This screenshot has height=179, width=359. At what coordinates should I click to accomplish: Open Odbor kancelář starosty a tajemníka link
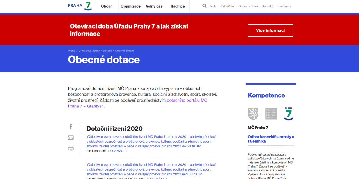(x=271, y=139)
